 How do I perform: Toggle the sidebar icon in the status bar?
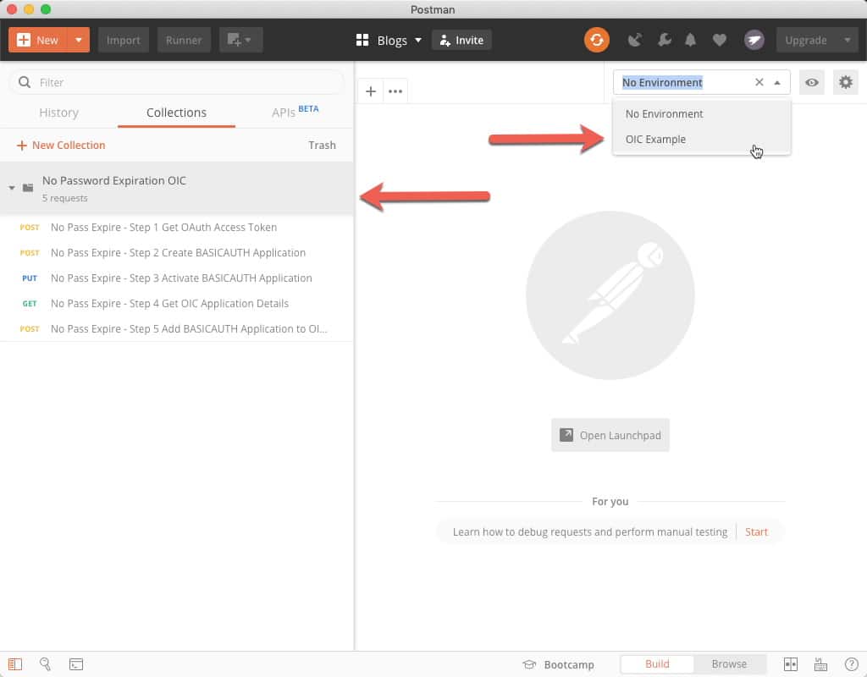tap(17, 664)
